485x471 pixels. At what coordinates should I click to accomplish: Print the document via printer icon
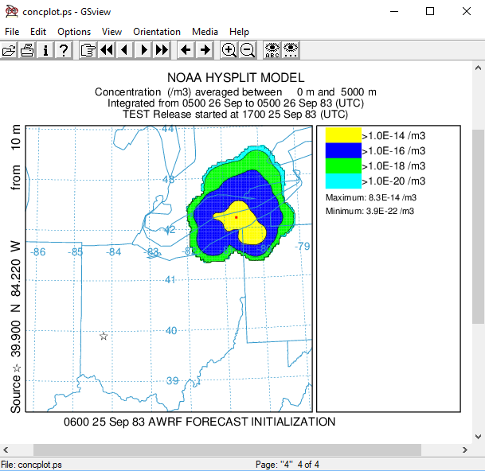[27, 50]
